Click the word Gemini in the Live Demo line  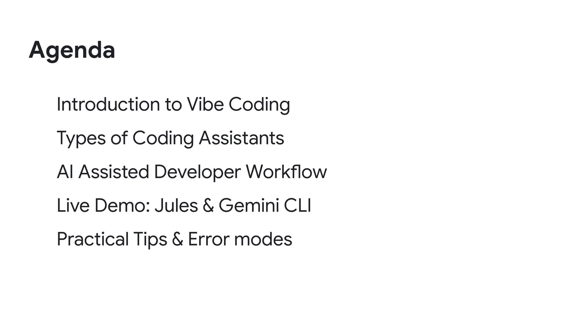[249, 205]
